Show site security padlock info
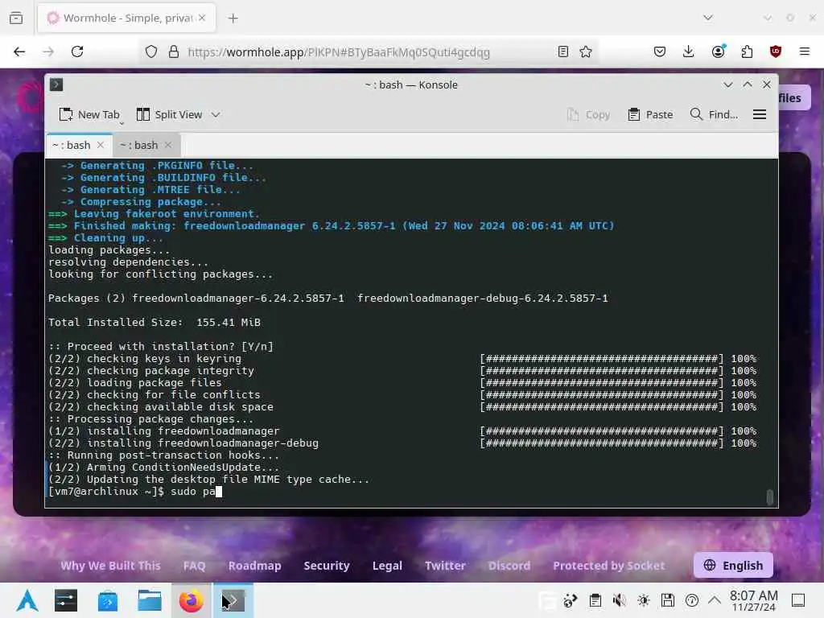Screen dimensions: 824x618 [174, 51]
